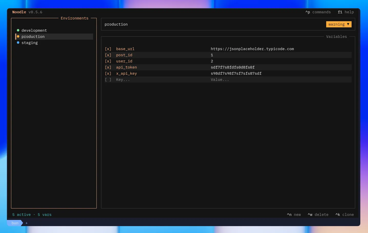The height and width of the screenshot is (233, 368).
Task: Click the Variables panel title
Action: (336, 37)
